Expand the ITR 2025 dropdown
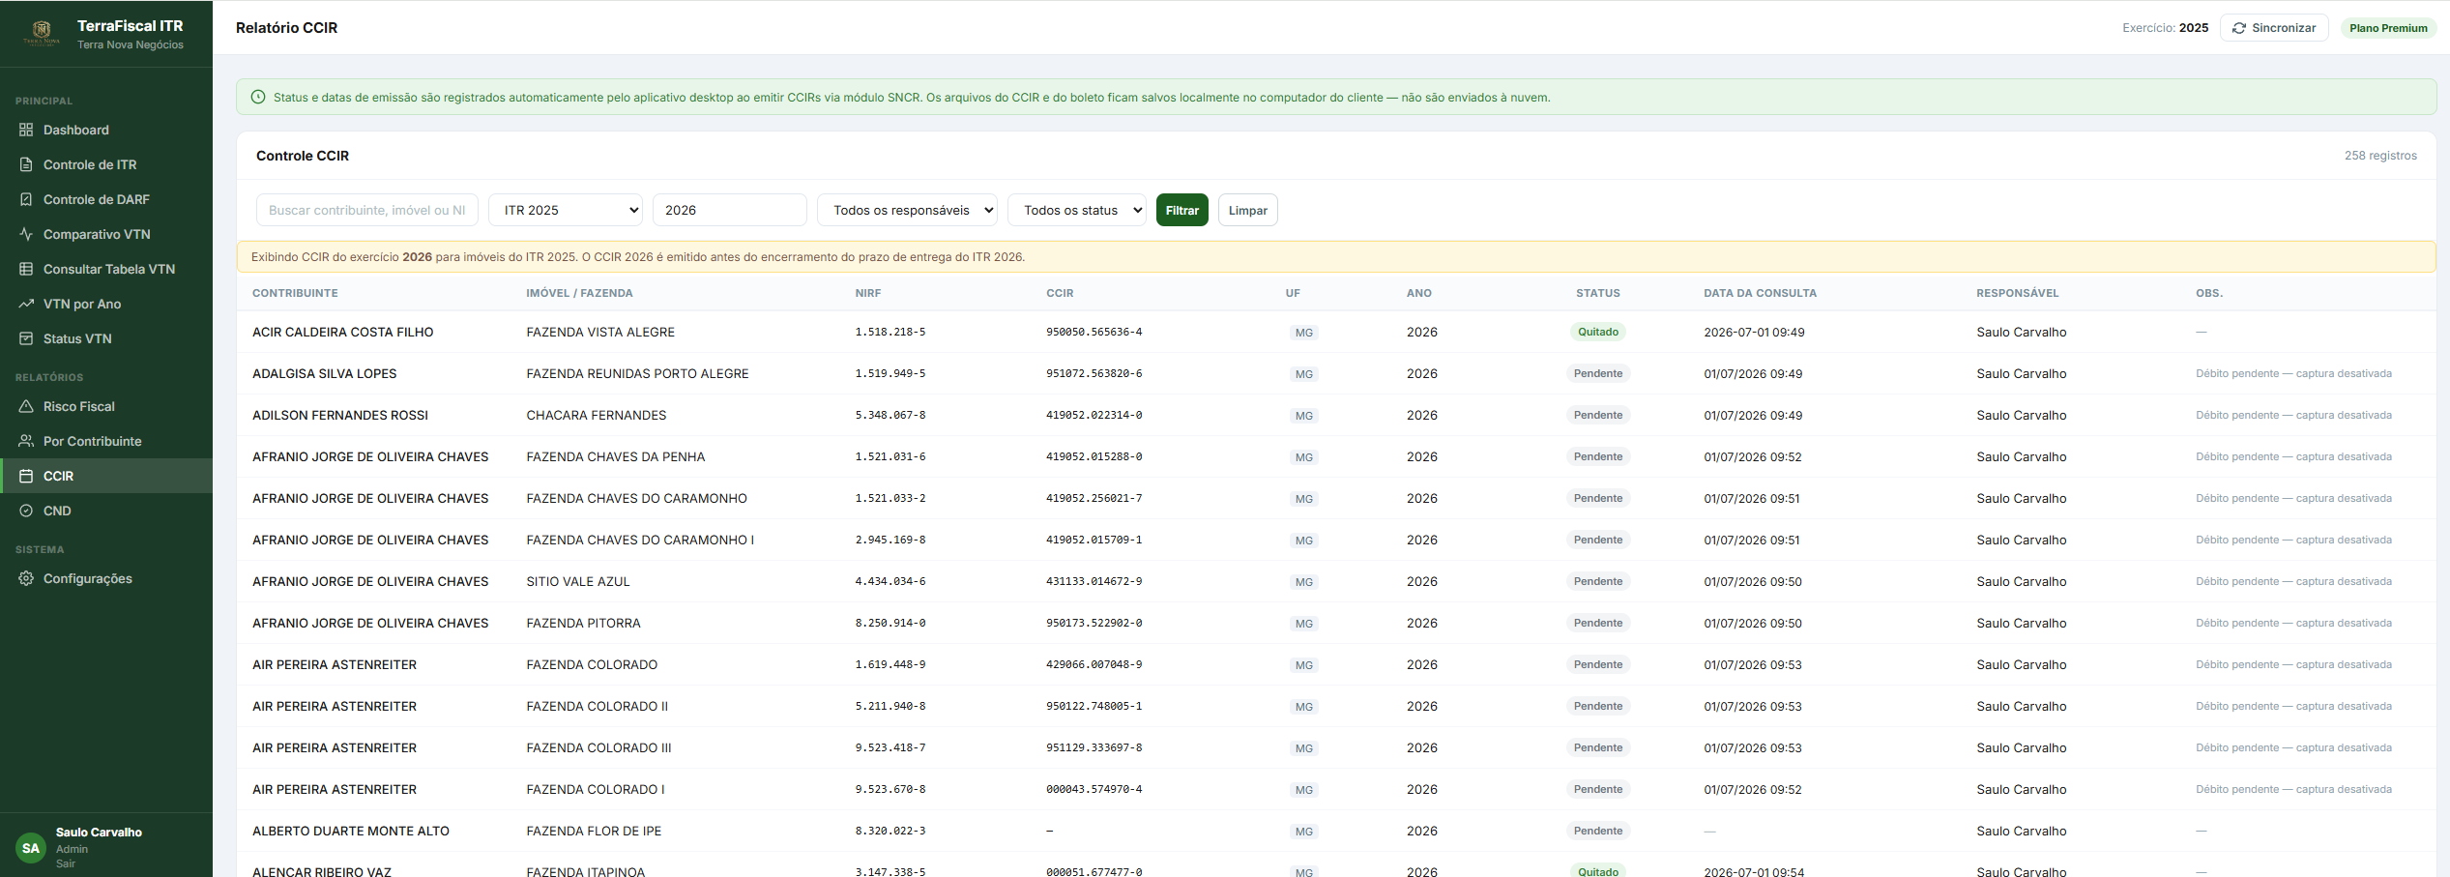Viewport: 2450px width, 877px height. 566,210
